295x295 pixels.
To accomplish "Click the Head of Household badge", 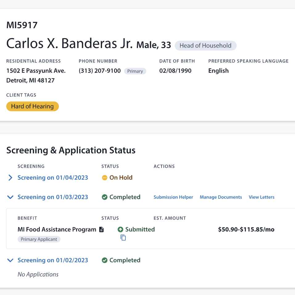I will (205, 46).
